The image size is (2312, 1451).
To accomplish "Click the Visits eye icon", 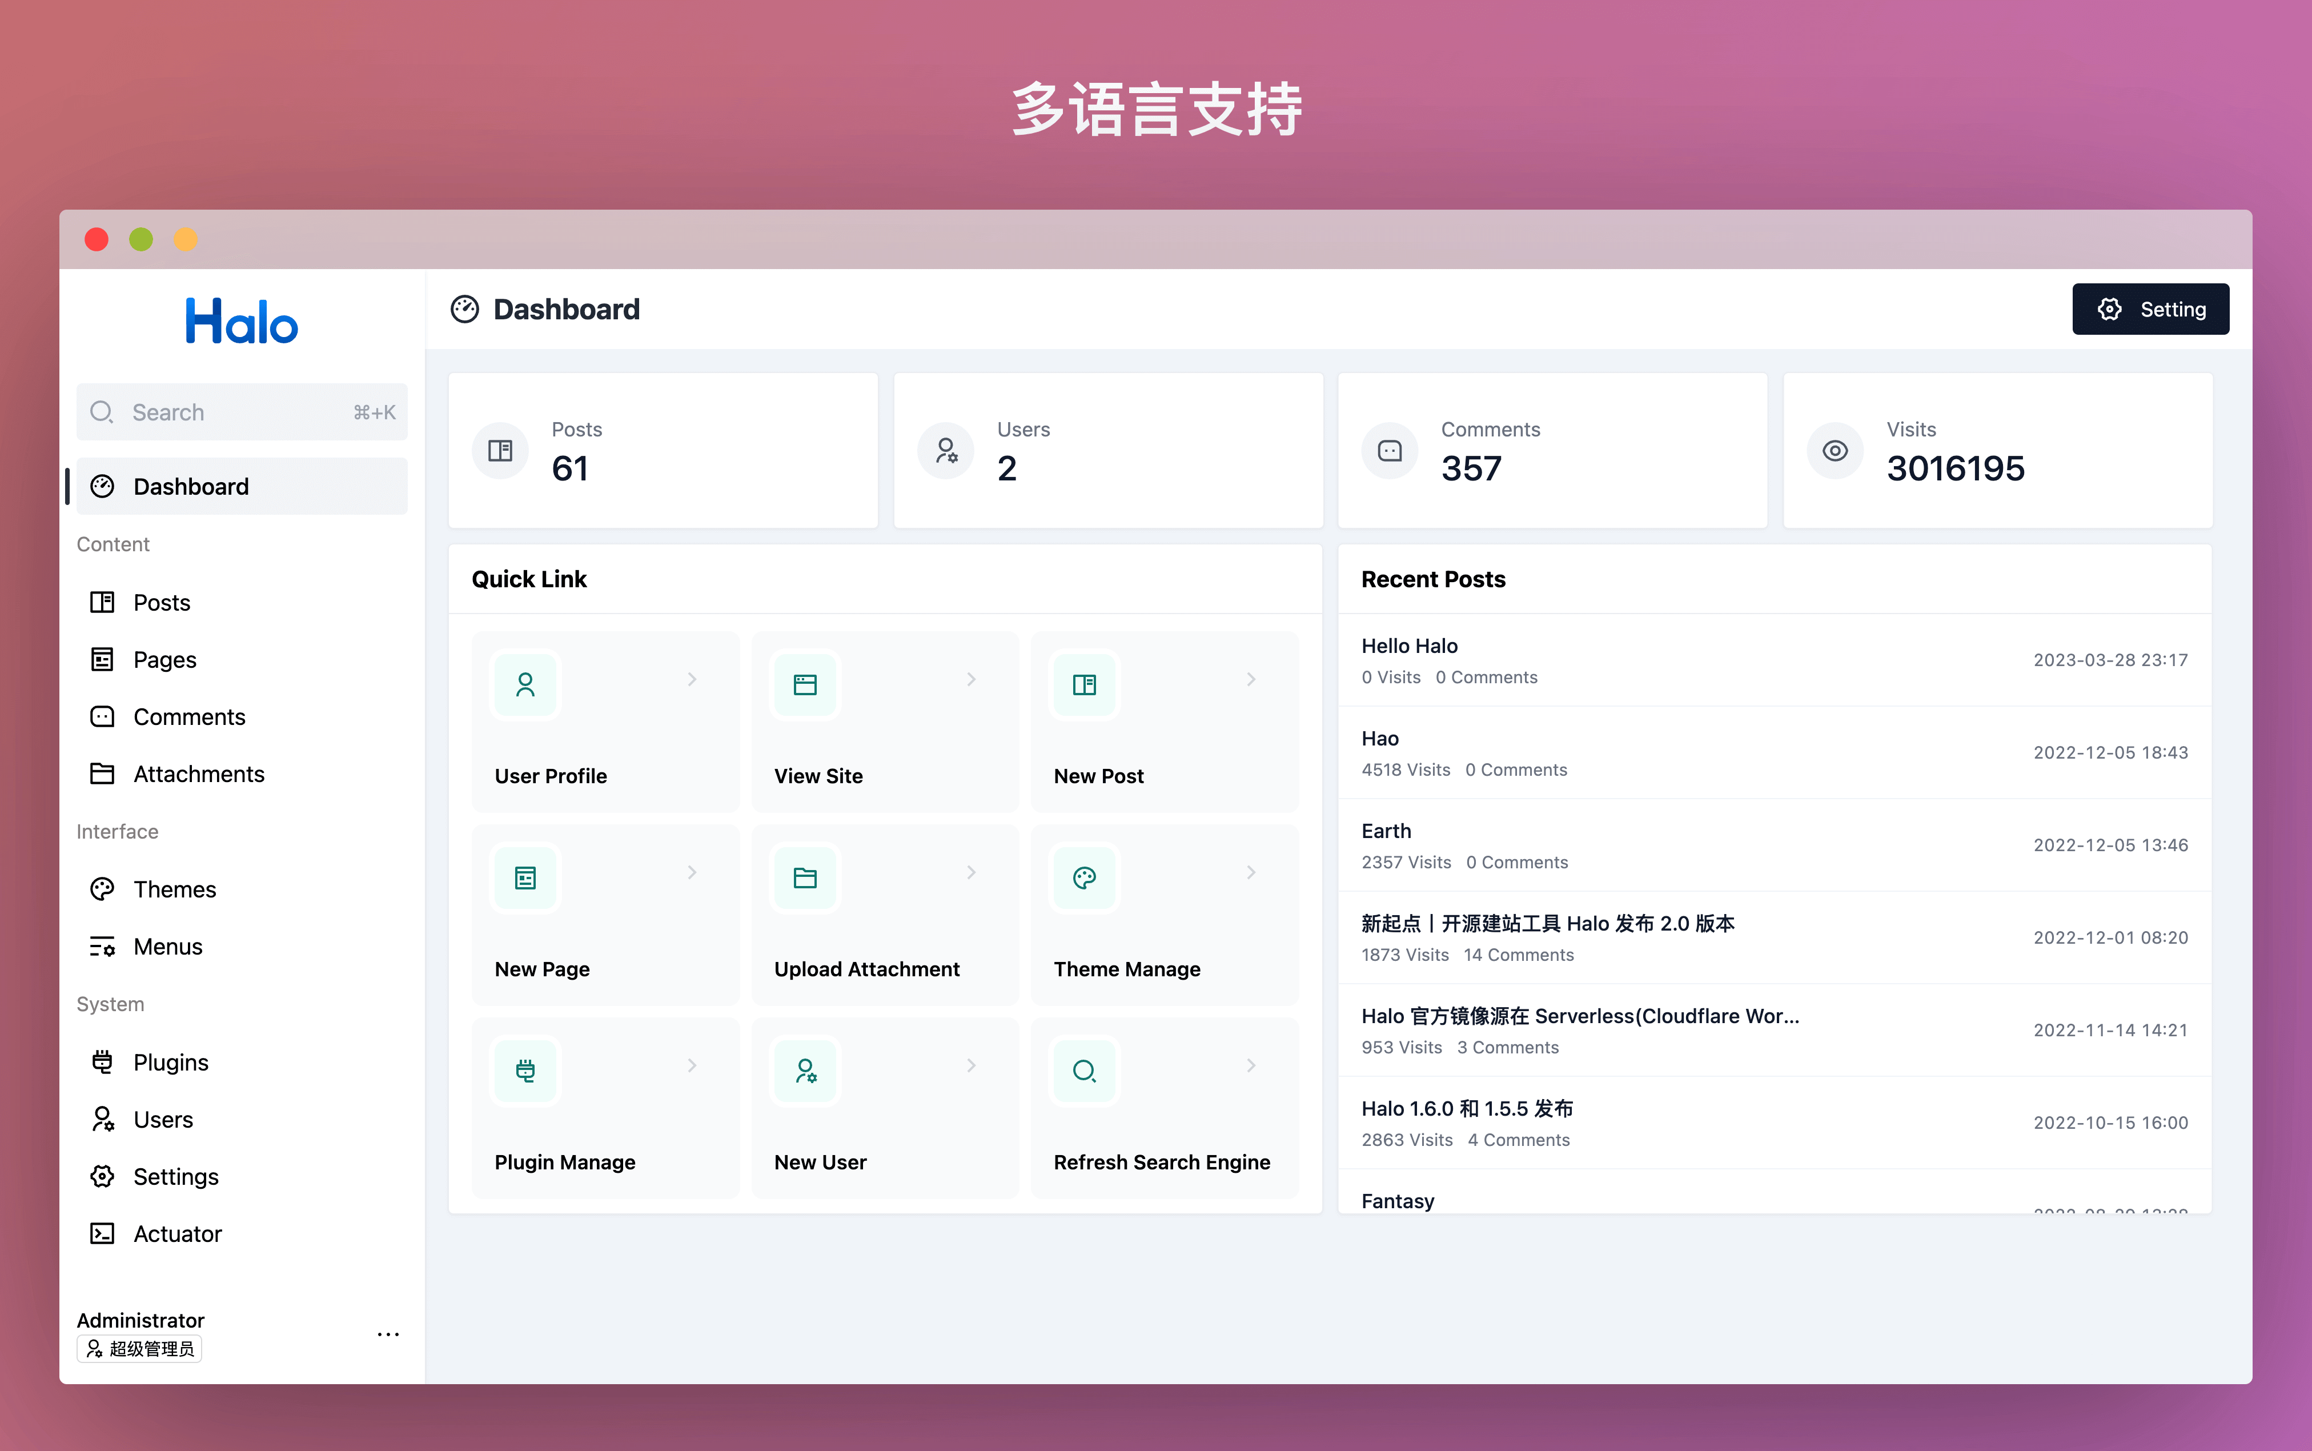I will coord(1835,451).
